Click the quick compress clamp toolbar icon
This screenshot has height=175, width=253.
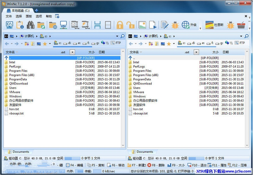coord(86,25)
